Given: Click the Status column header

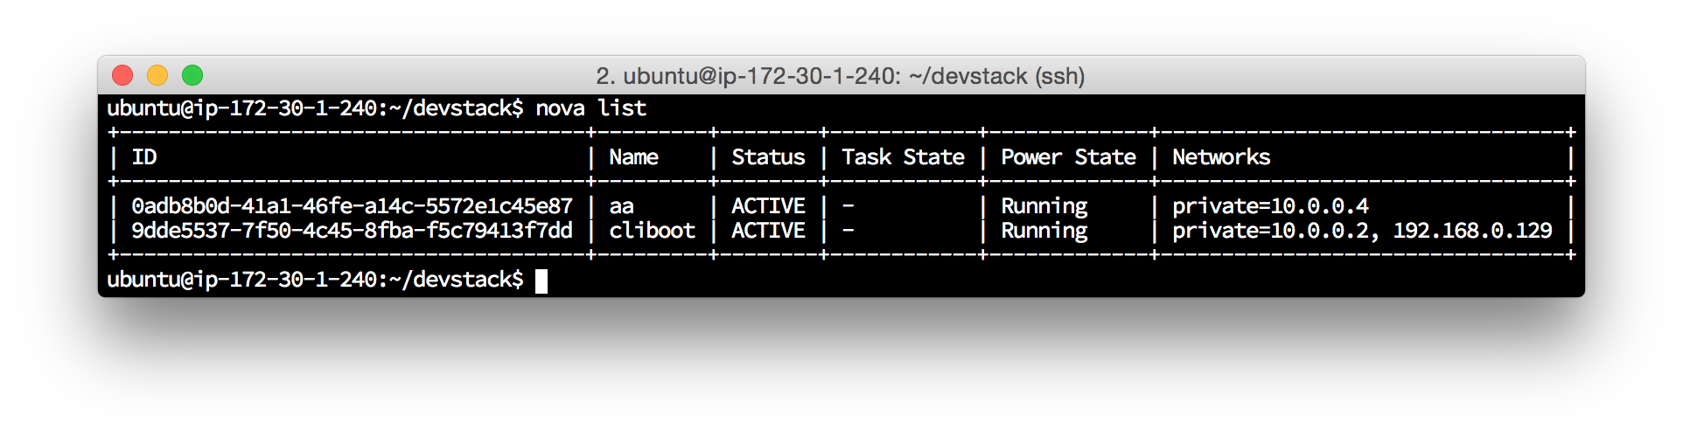Looking at the screenshot, I should click(768, 157).
